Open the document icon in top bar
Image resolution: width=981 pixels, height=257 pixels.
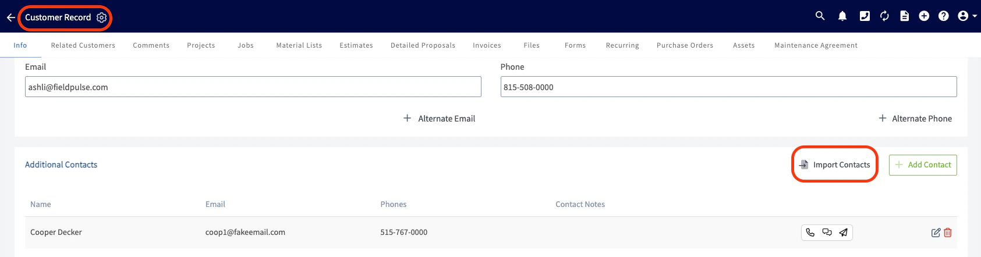pyautogui.click(x=904, y=16)
